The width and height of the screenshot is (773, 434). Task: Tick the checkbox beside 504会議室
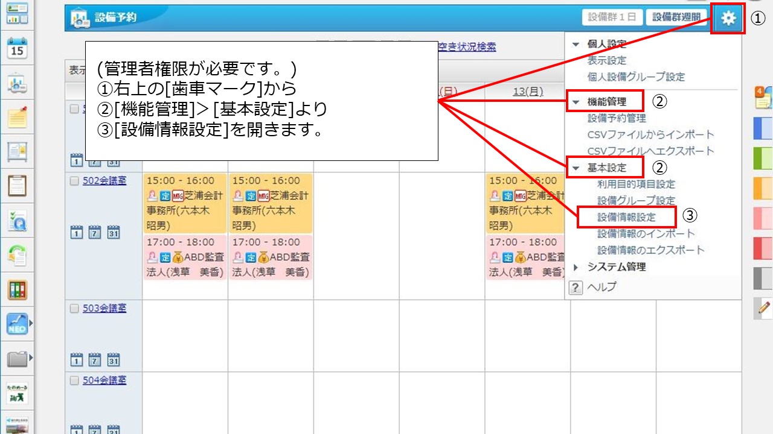click(74, 381)
